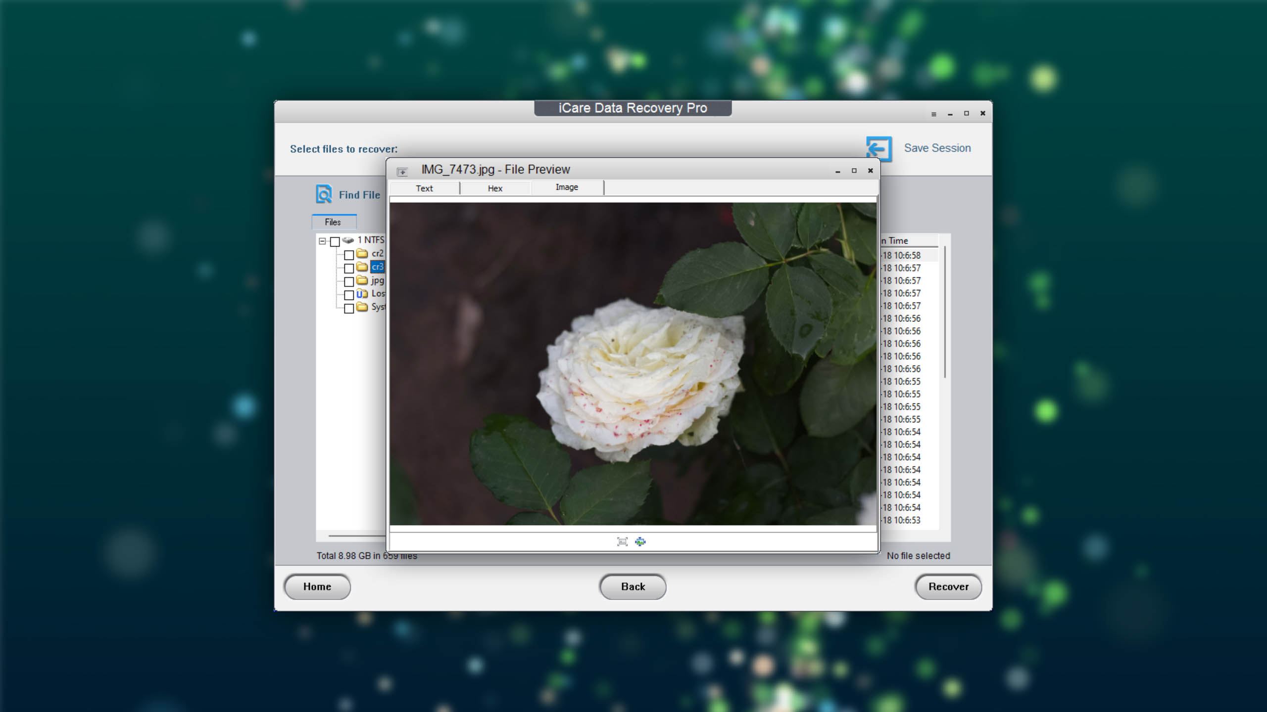Image resolution: width=1267 pixels, height=712 pixels.
Task: Click the File Preview window system icon
Action: (402, 172)
